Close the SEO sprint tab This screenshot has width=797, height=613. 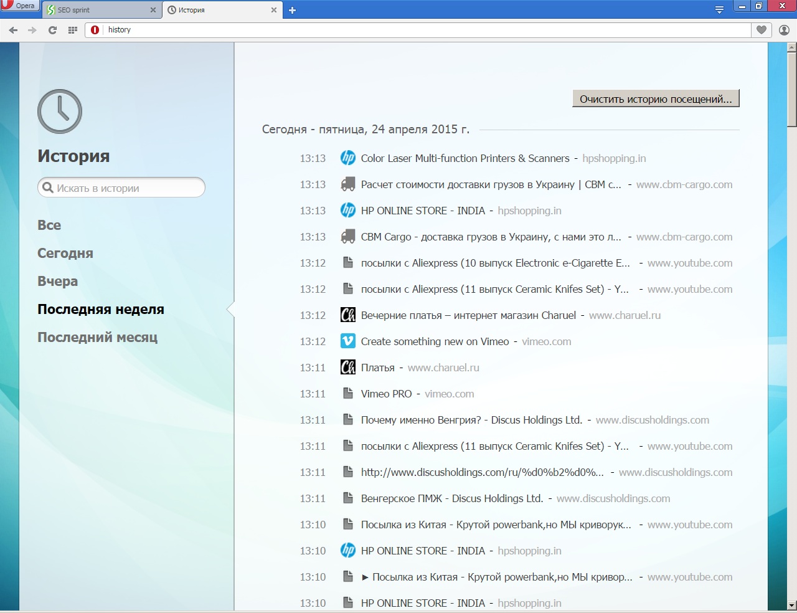tap(153, 10)
